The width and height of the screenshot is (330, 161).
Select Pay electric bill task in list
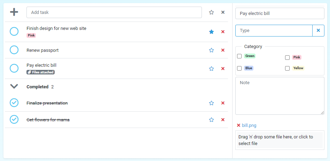point(41,65)
